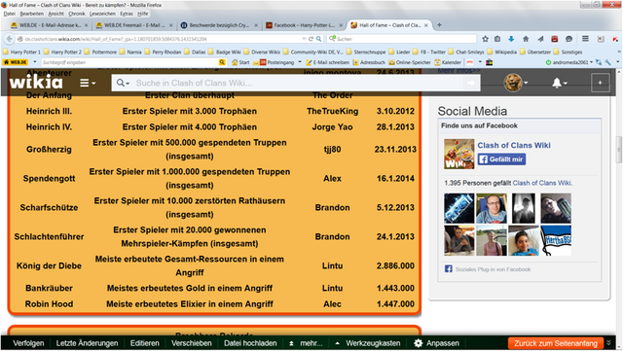Click the page reload icon in address bar
This screenshot has height=351, width=623.
click(x=311, y=39)
